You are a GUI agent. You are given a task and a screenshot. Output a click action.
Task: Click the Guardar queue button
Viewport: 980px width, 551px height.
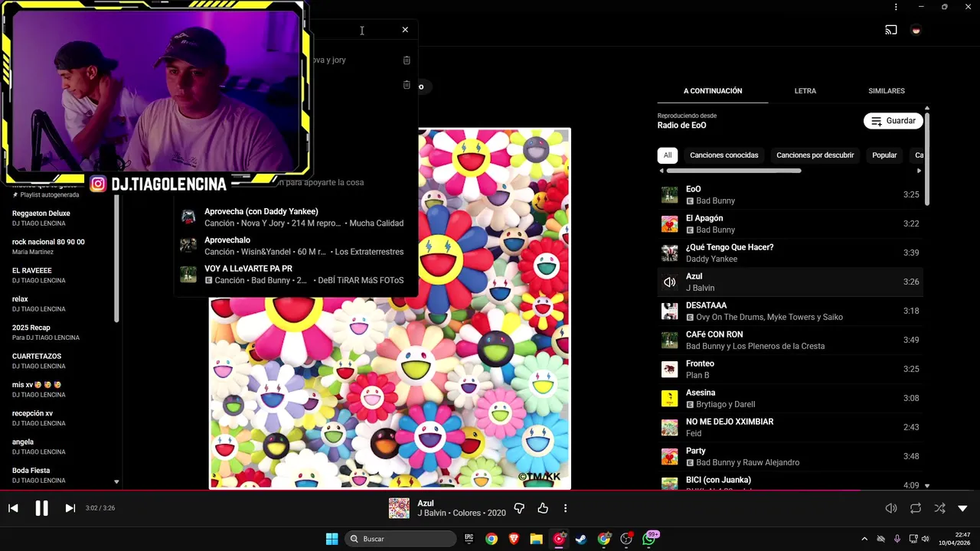893,121
